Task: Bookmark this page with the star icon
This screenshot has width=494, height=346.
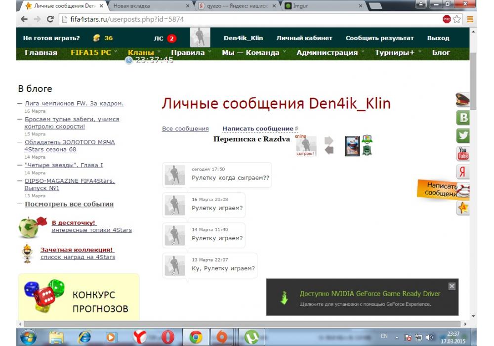Action: (x=457, y=19)
